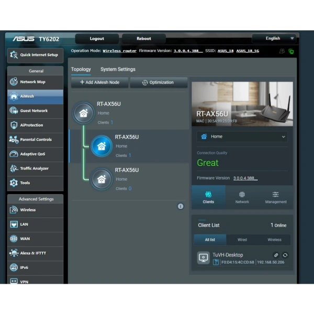Viewport: 314px width, 314px height.
Task: Select the RT-AX56U node with 0 clients
Action: (102, 179)
